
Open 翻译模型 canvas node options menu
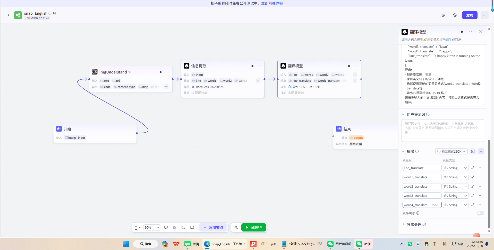coord(356,66)
